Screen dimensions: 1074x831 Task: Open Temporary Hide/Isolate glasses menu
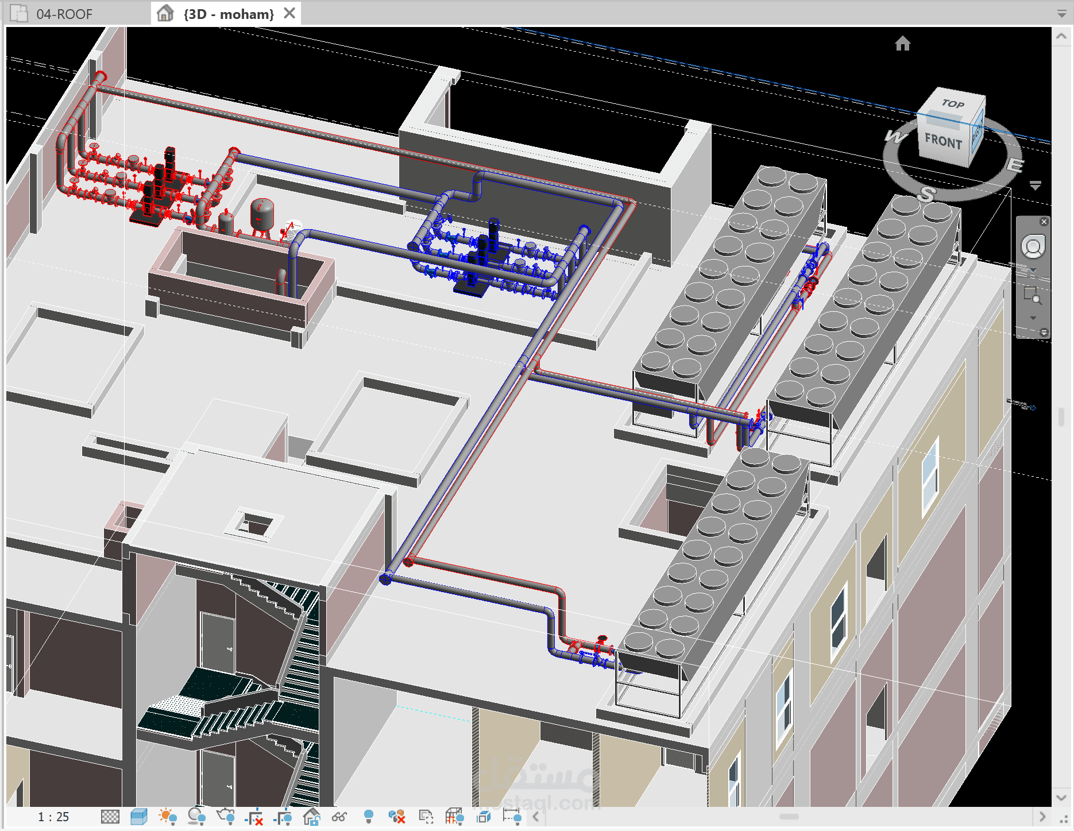339,817
